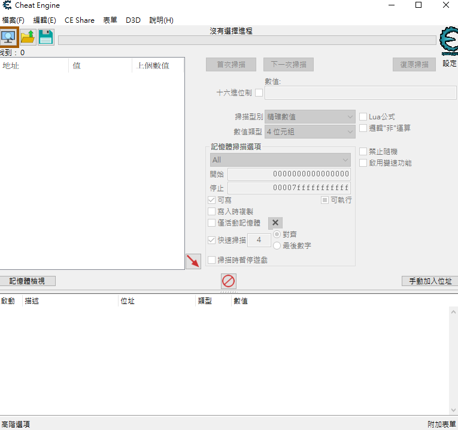
Task: Click the 首次掃描 first scan button
Action: click(231, 64)
